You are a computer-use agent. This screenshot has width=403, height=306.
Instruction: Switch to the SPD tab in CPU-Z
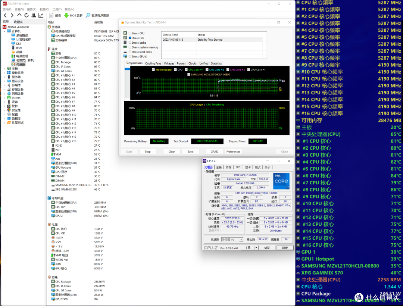point(238,167)
